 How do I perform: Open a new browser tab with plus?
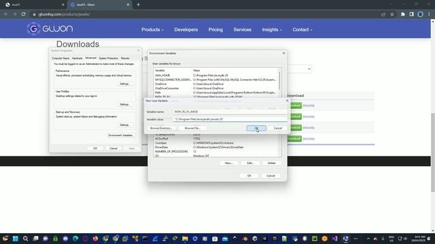(138, 5)
